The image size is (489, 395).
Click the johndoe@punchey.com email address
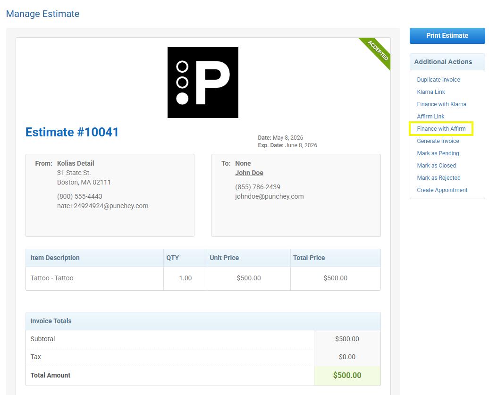pyautogui.click(x=269, y=196)
